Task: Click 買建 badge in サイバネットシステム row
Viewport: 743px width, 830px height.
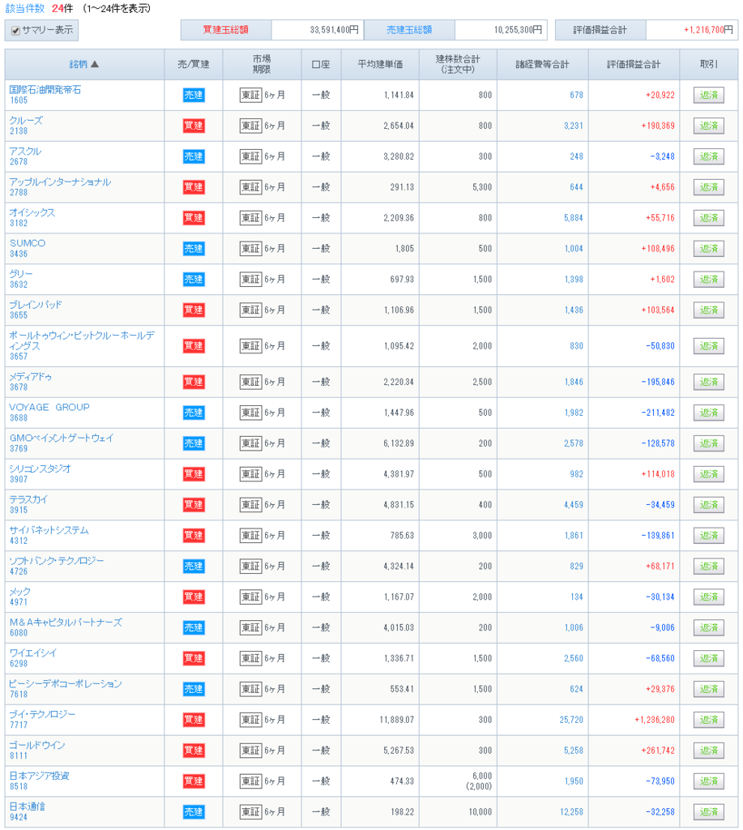Action: click(x=194, y=536)
